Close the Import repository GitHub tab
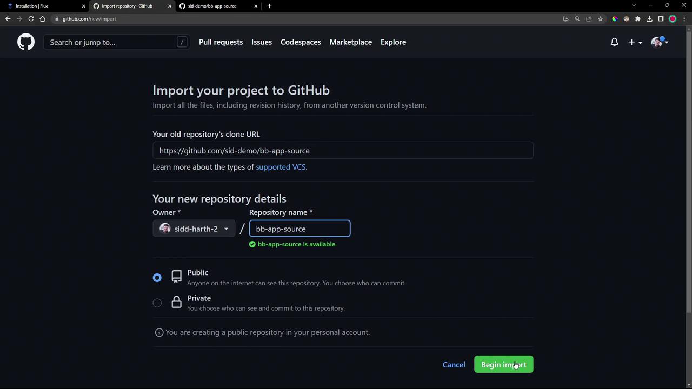 (170, 6)
